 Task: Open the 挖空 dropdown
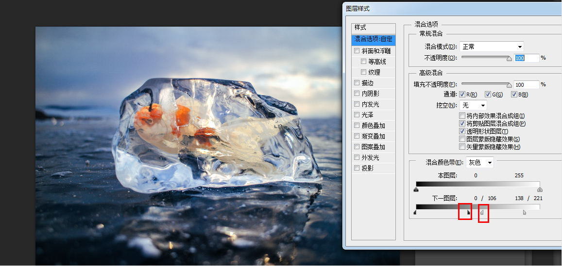pyautogui.click(x=473, y=105)
